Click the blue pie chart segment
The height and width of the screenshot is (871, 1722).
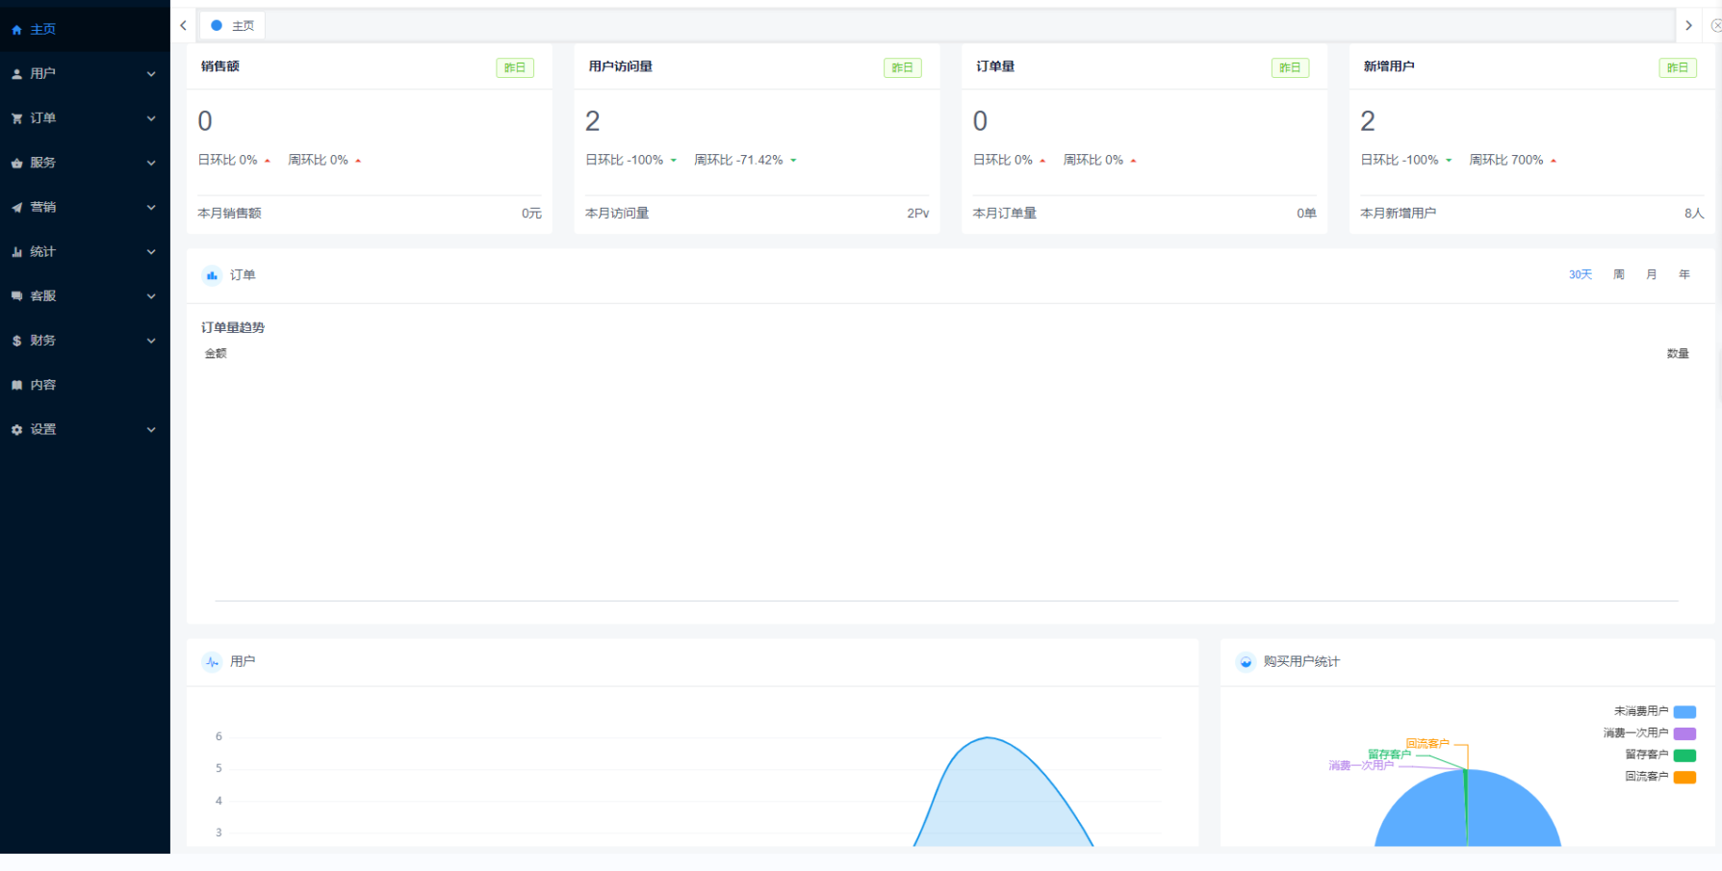click(1511, 813)
